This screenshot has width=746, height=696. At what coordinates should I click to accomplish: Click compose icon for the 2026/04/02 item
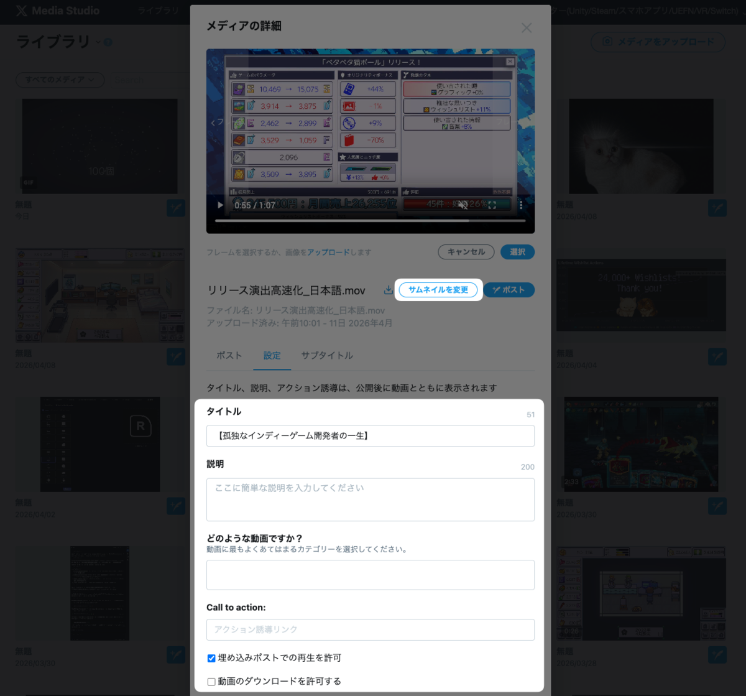point(176,506)
